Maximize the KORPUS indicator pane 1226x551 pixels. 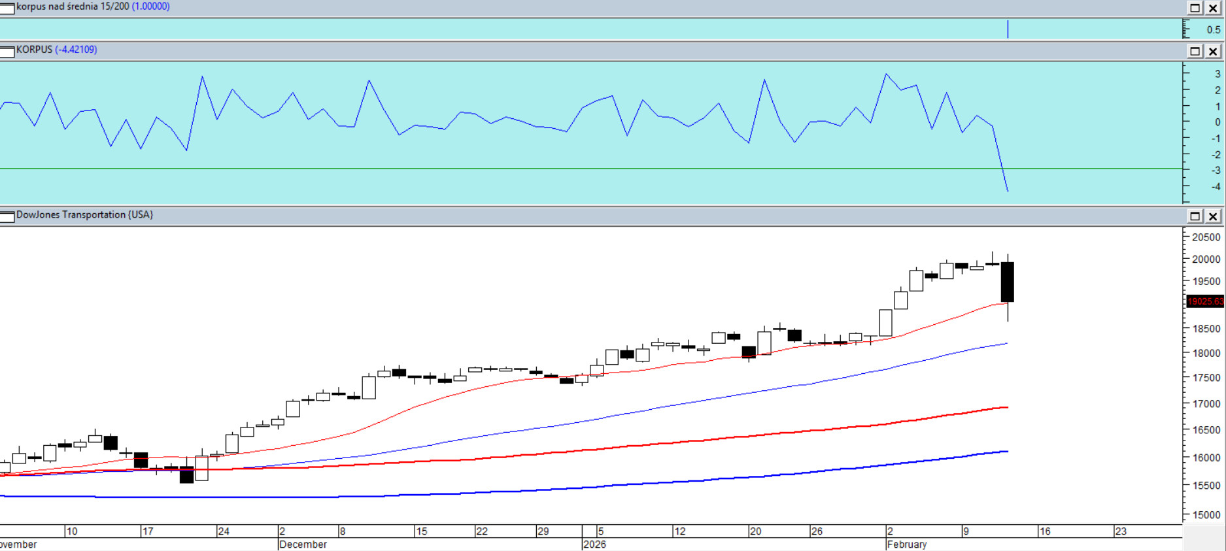tap(1195, 51)
